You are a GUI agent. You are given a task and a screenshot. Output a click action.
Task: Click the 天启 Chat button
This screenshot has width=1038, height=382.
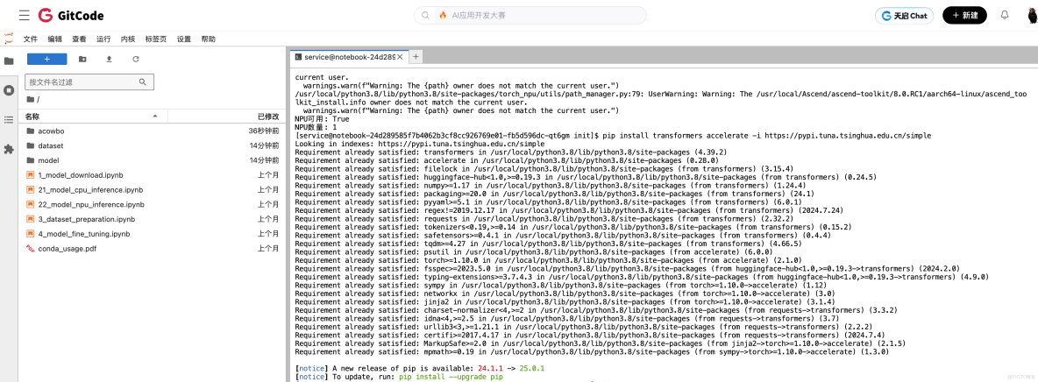[x=904, y=15]
